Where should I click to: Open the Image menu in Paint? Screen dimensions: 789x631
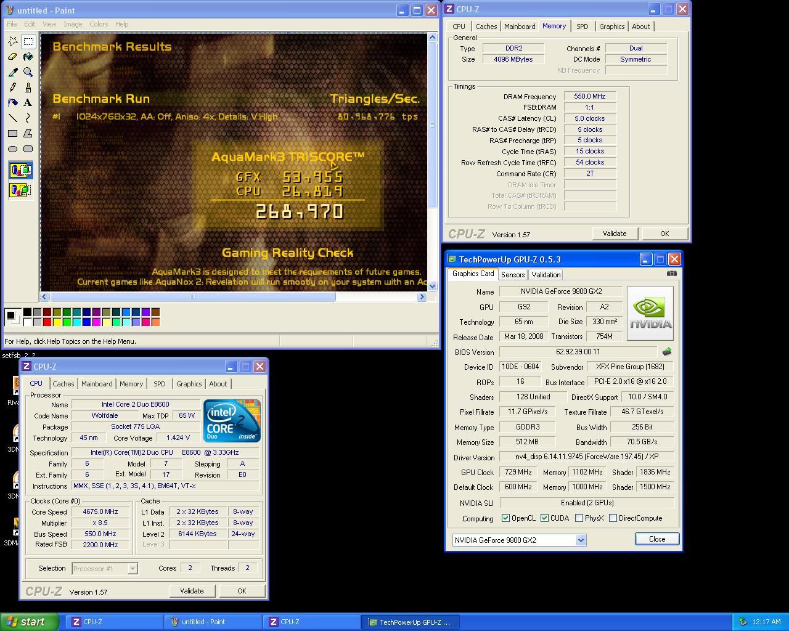[x=73, y=24]
